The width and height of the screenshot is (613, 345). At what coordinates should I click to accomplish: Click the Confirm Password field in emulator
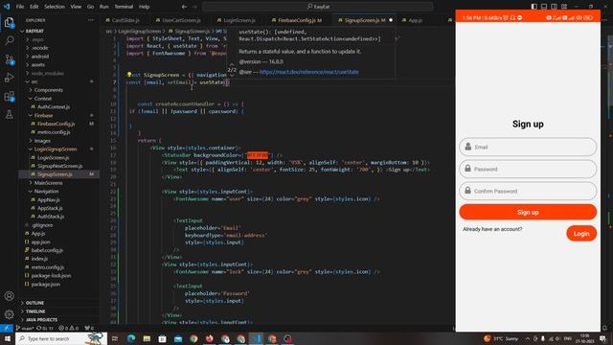point(528,191)
